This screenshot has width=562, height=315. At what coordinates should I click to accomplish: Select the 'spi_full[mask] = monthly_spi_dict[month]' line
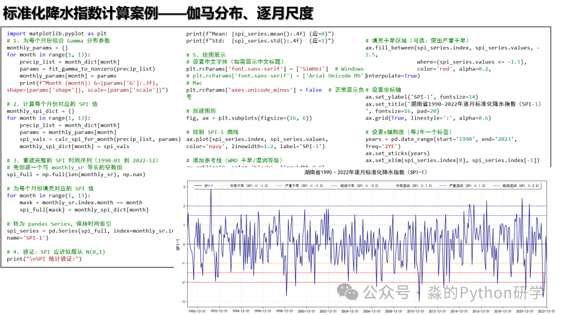[84, 210]
